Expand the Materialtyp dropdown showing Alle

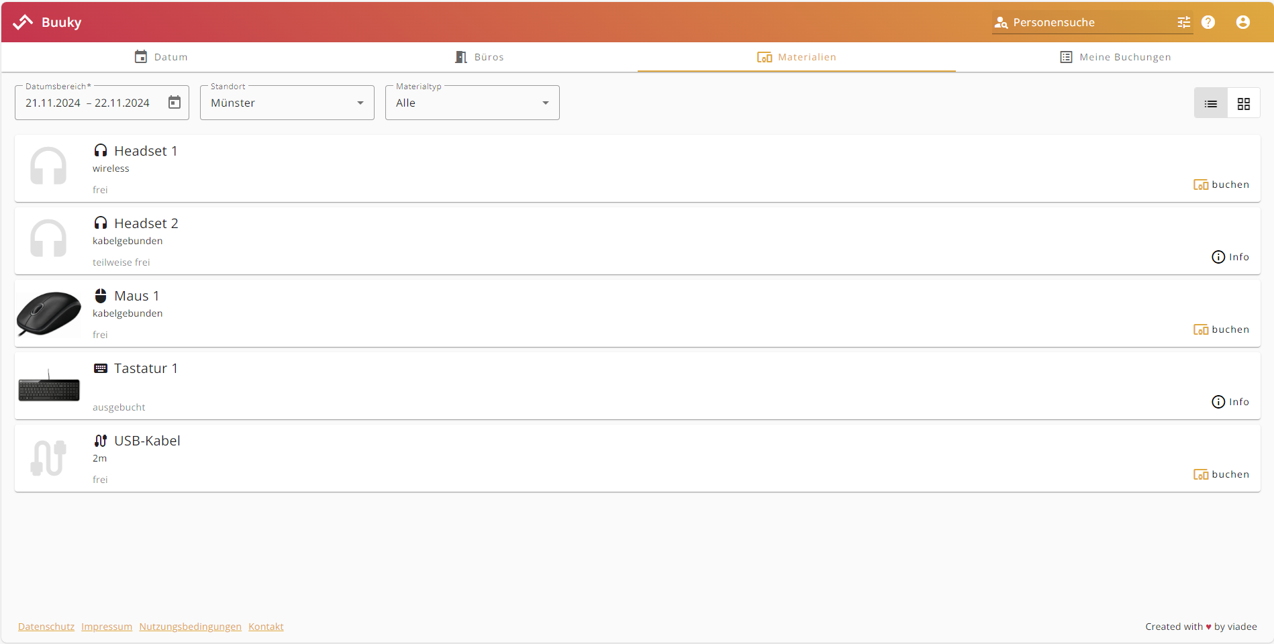point(473,103)
